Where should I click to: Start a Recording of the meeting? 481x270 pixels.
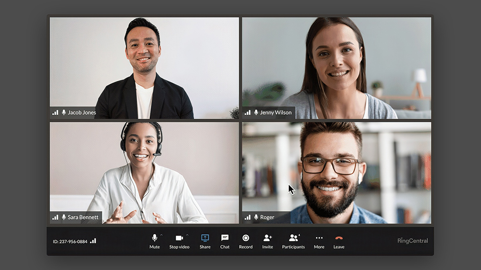tap(246, 238)
